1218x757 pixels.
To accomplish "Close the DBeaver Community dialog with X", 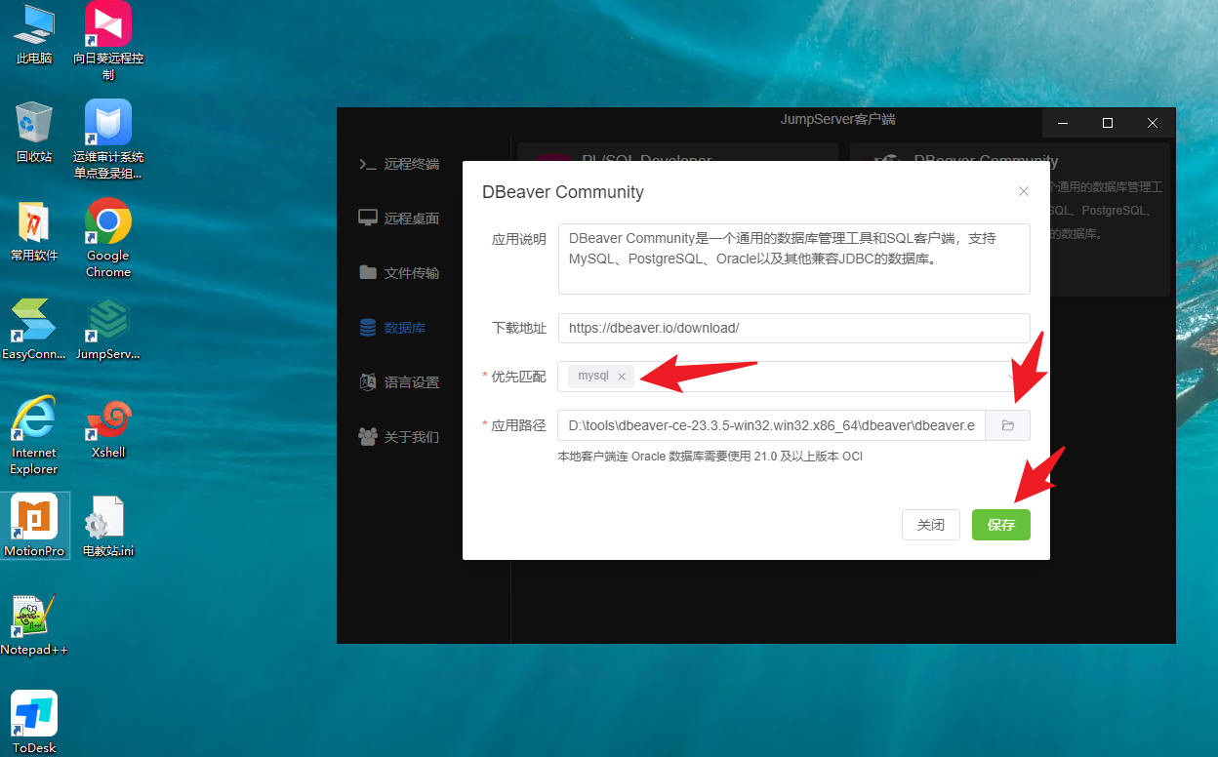I will click(1023, 191).
